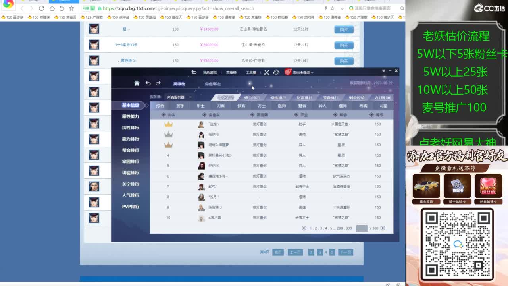The width and height of the screenshot is (508, 286).
Task: Filter ranking by 方士 class
Action: [x=262, y=106]
